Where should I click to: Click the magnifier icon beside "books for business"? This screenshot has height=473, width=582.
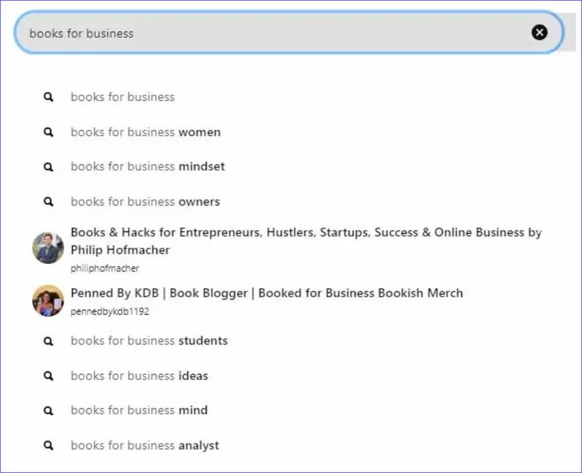coord(48,97)
